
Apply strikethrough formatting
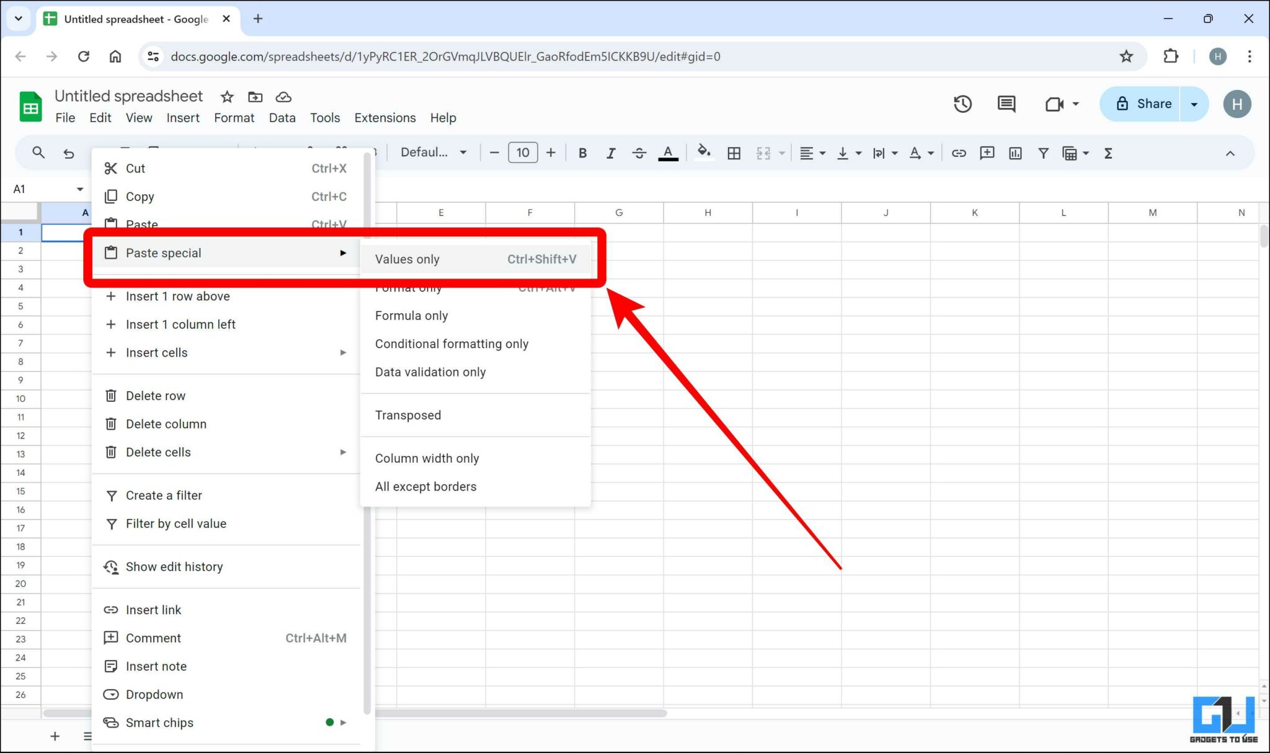pos(639,153)
